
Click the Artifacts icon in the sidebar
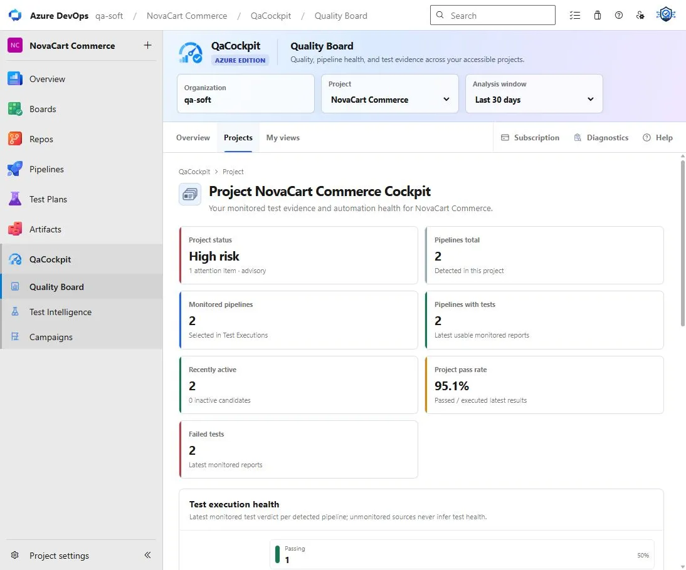click(x=15, y=229)
